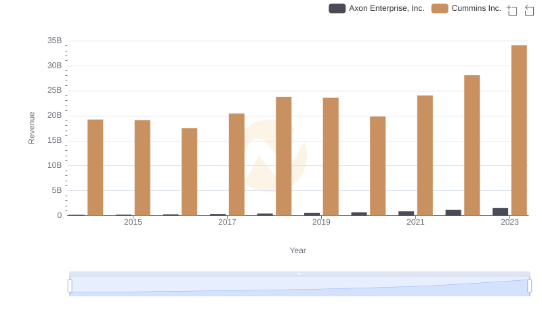
Task: Select the 2023 Axon Enterprise bar
Action: point(500,212)
